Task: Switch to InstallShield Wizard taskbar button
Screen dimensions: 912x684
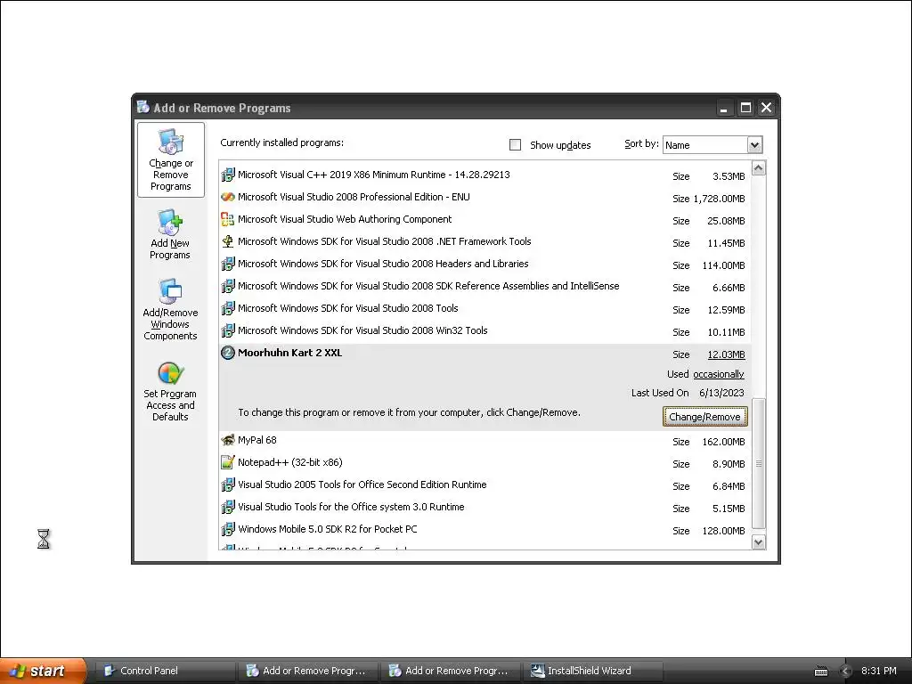Action: tap(592, 671)
